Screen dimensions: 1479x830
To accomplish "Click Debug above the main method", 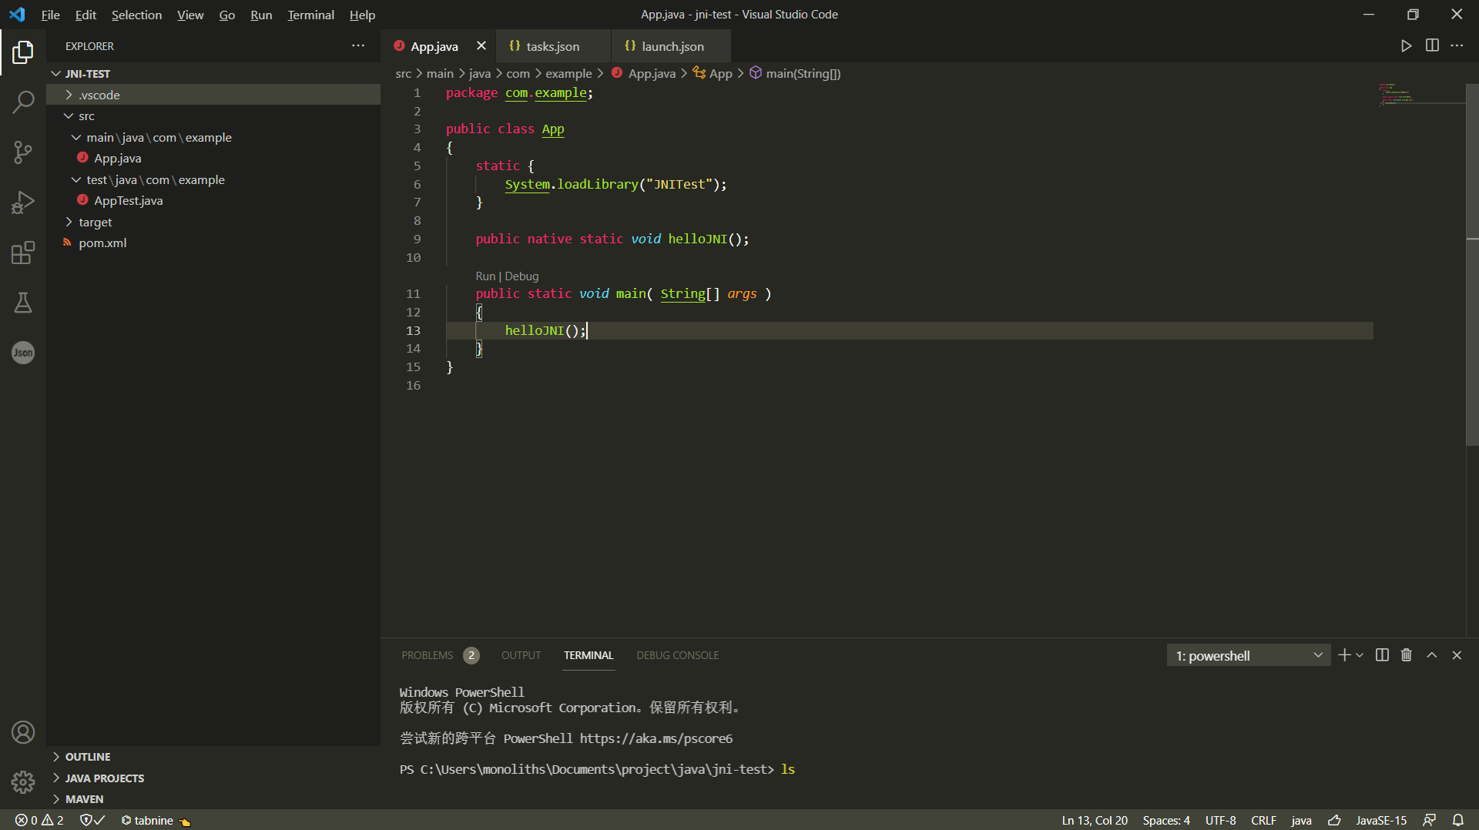I will click(x=522, y=276).
